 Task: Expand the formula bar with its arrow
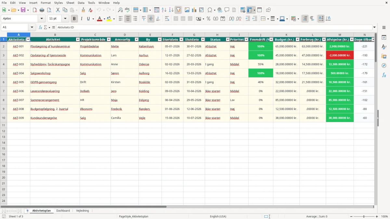pyautogui.click(x=374, y=27)
